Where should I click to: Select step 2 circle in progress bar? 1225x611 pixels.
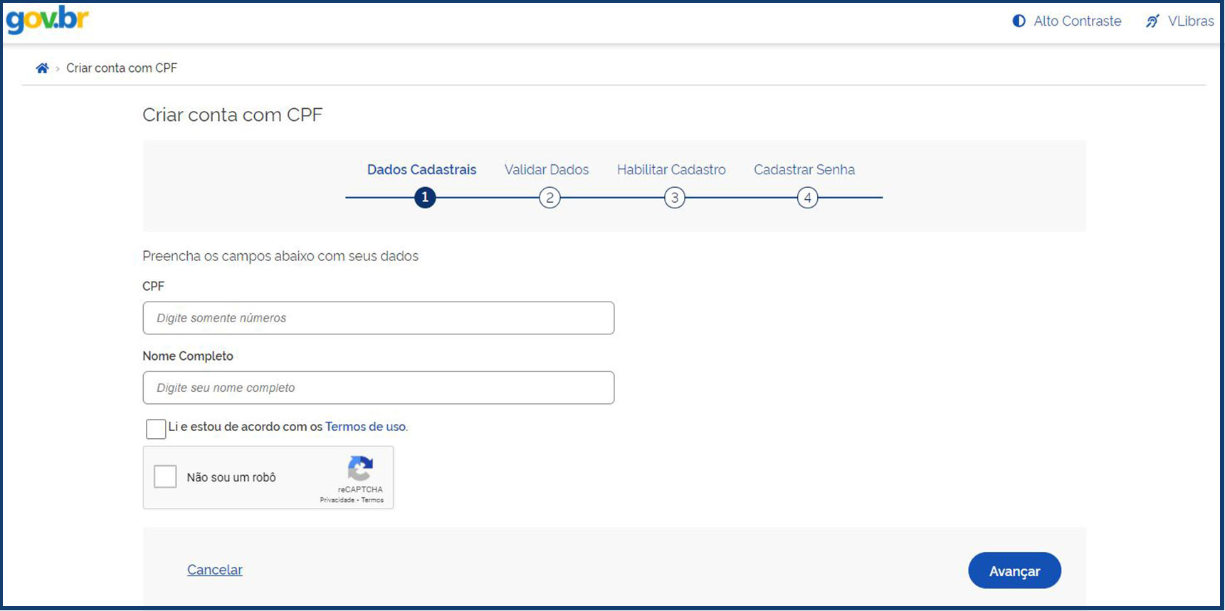(x=550, y=198)
